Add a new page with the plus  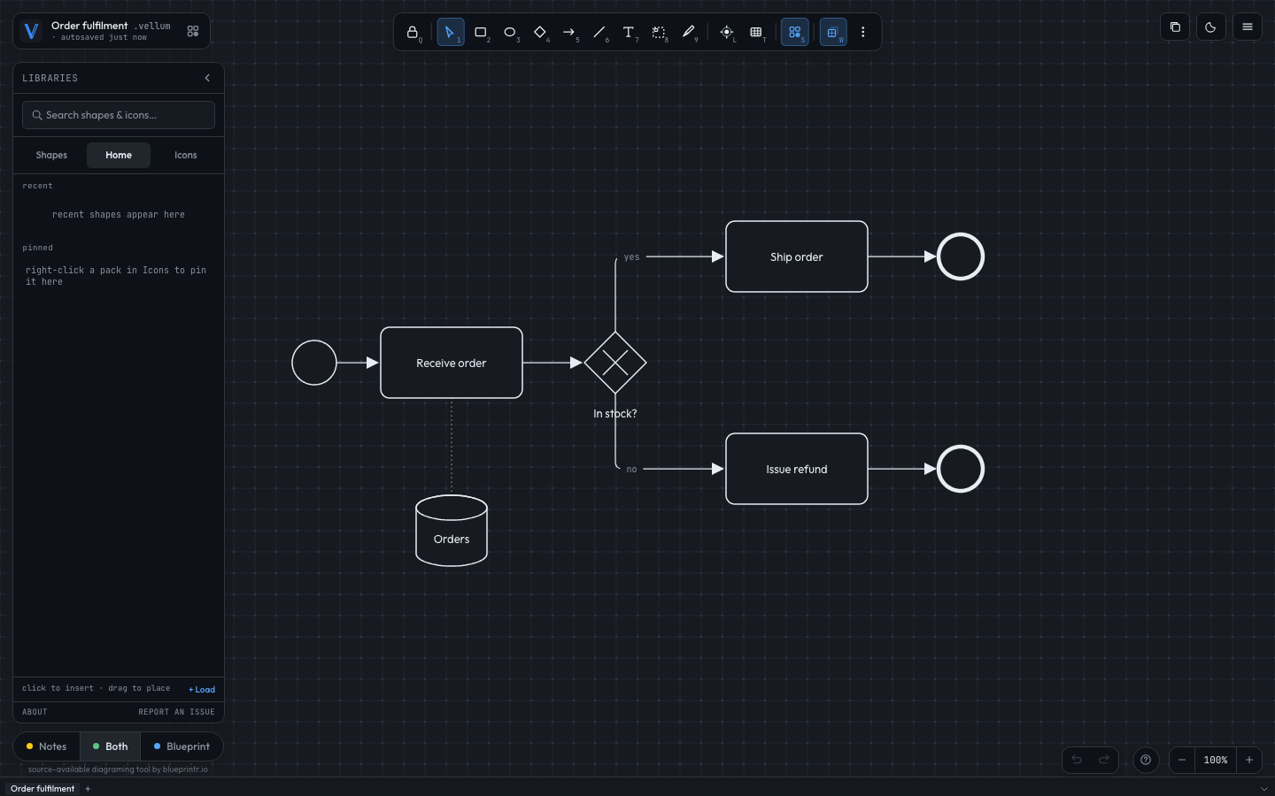pyautogui.click(x=88, y=788)
